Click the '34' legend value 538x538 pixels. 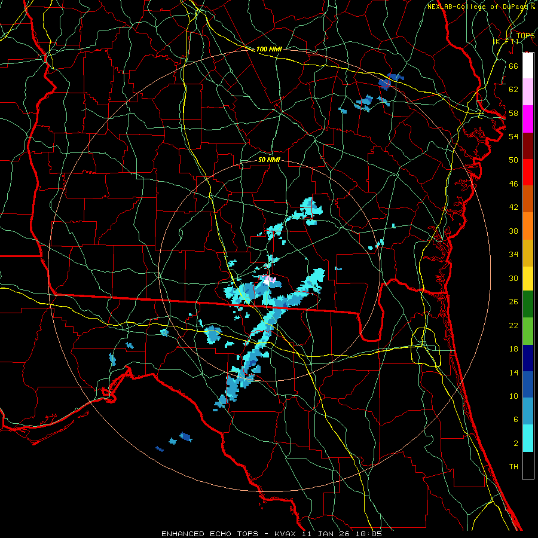(513, 255)
